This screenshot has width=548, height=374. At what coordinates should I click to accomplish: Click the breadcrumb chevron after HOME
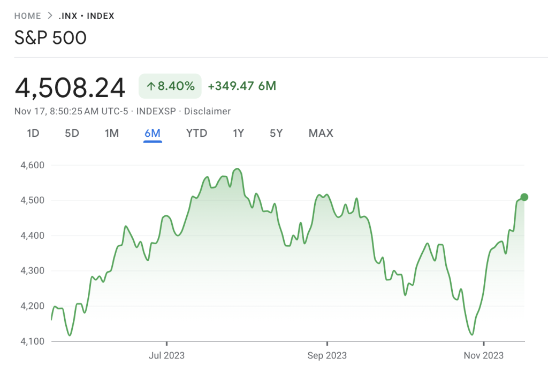[50, 16]
